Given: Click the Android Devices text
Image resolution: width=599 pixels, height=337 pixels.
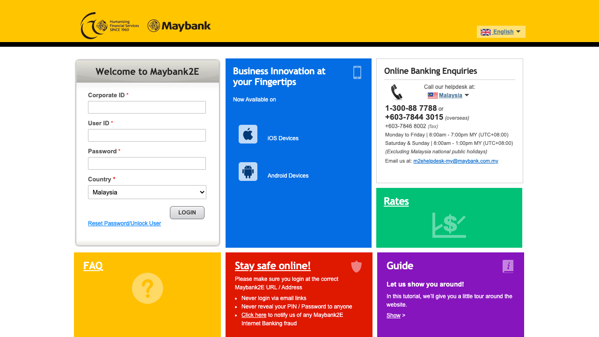Looking at the screenshot, I should [288, 176].
